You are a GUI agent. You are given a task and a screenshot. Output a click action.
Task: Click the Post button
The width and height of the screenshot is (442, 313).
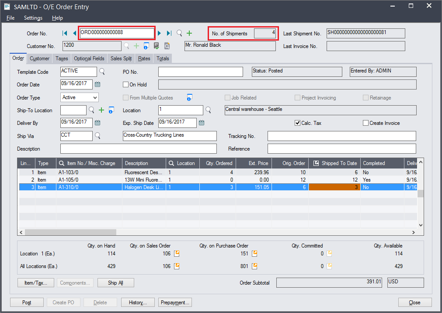[x=27, y=302]
